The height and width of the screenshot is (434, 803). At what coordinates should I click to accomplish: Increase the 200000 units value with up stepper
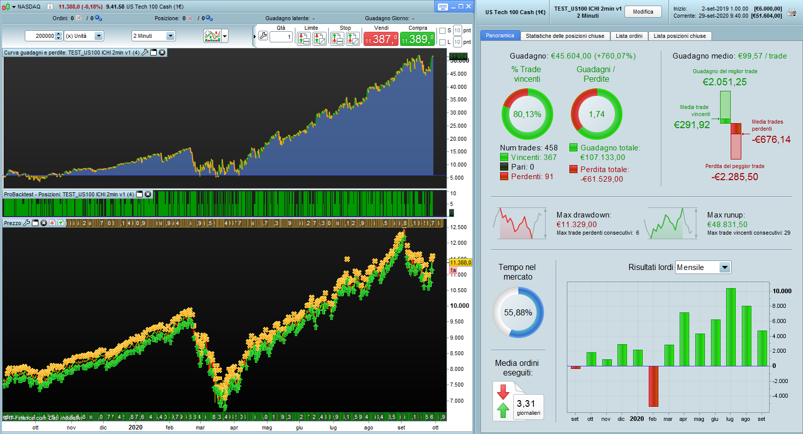point(59,34)
